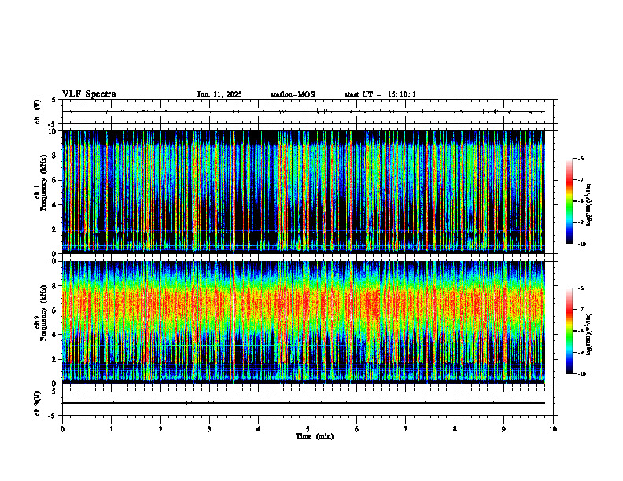Click the "station=MOS" header label
Image resolution: width=623 pixels, height=481 pixels.
pos(293,94)
